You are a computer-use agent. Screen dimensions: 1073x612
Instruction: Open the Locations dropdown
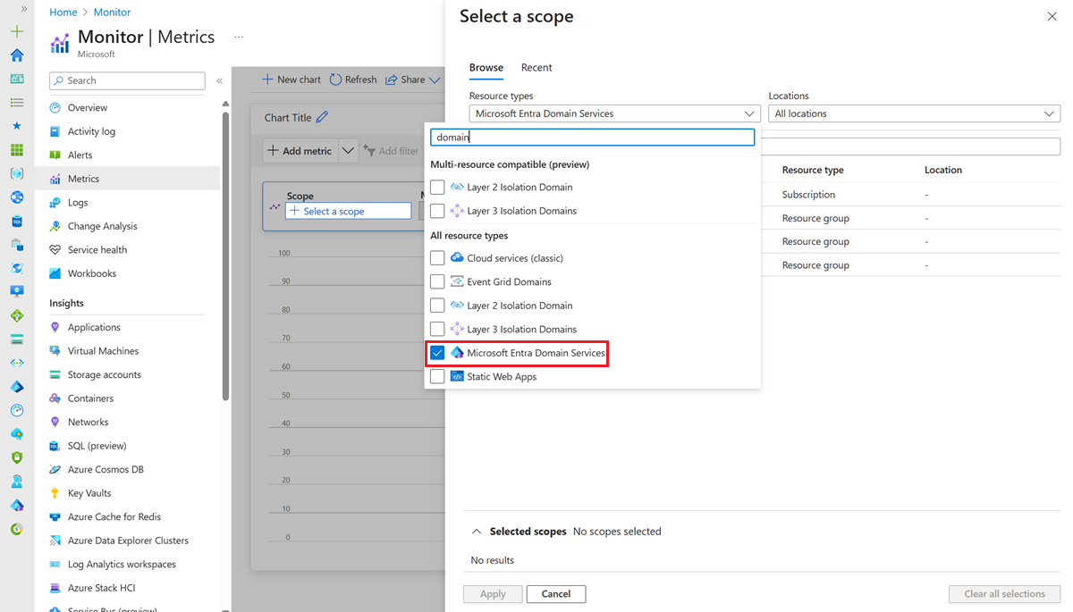pyautogui.click(x=914, y=113)
